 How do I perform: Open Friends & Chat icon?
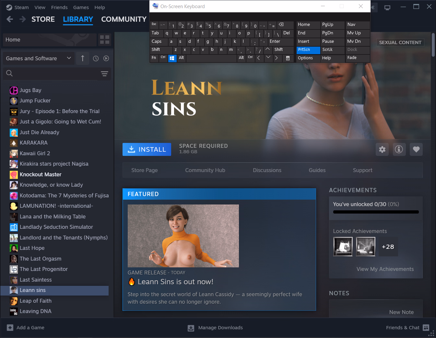[426, 328]
